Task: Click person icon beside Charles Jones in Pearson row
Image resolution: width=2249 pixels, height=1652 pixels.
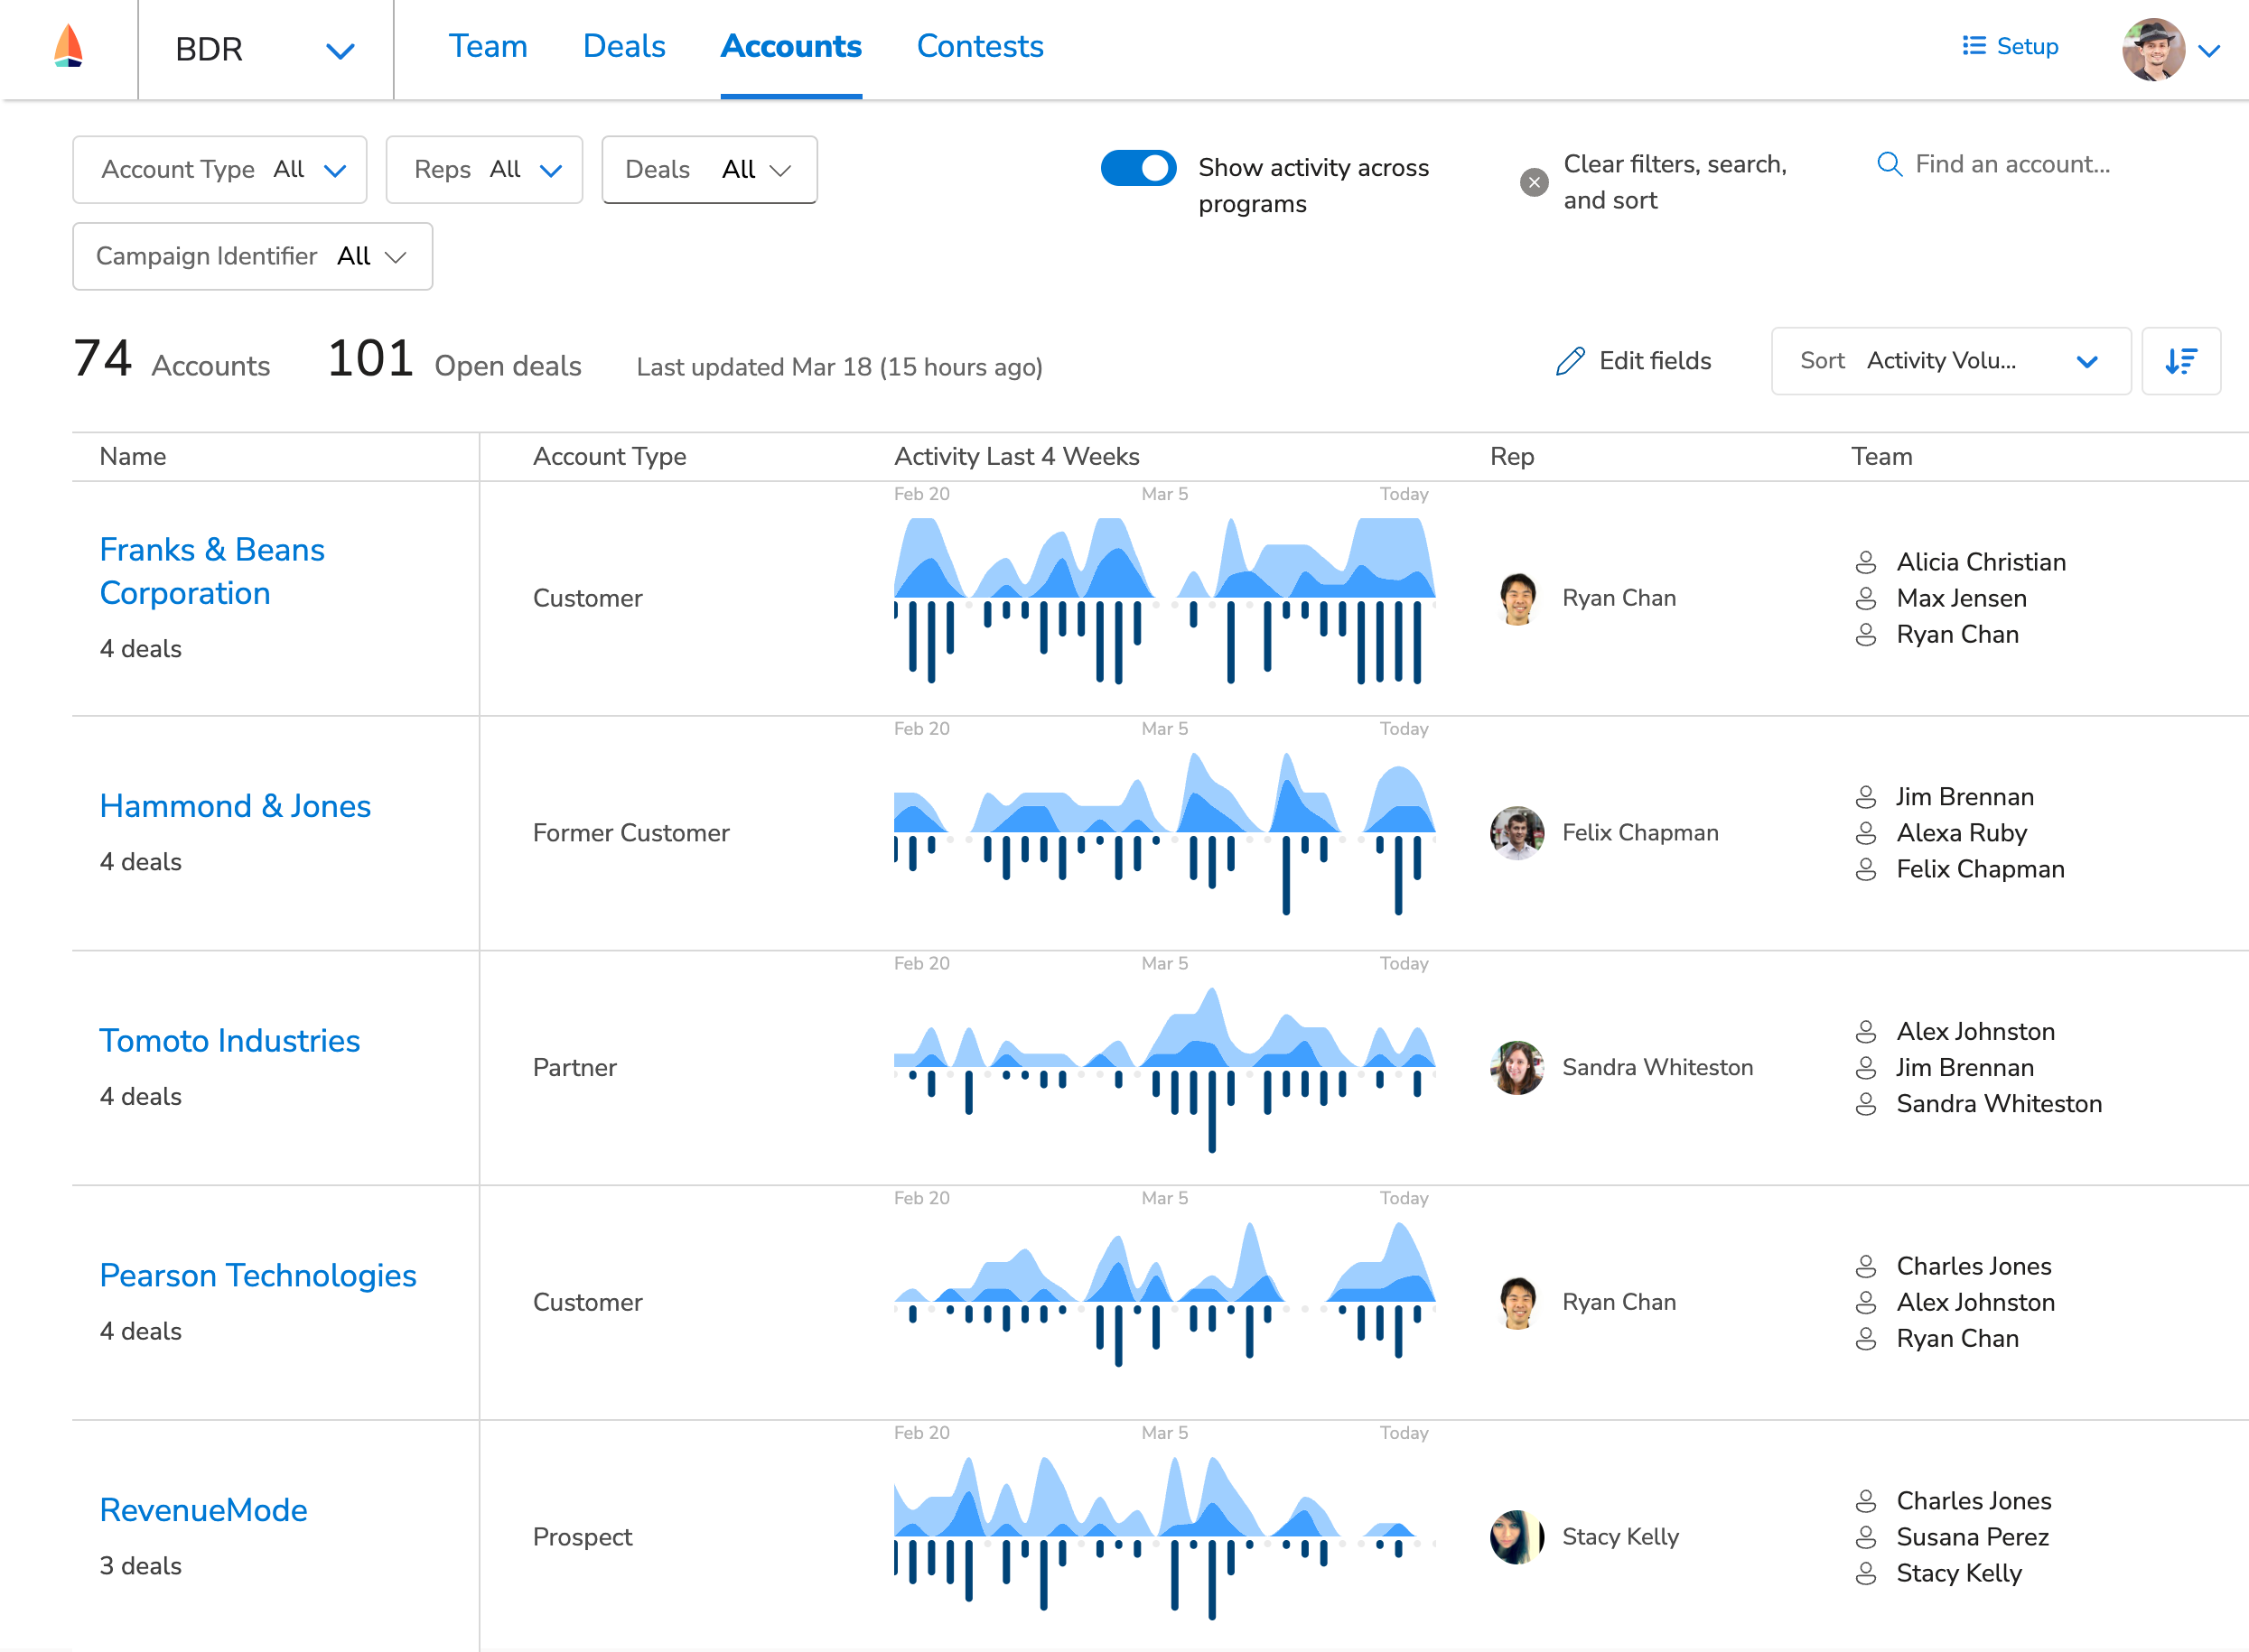Action: coord(1866,1266)
